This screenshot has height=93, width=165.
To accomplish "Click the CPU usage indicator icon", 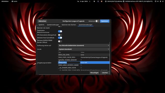I will (x=106, y=1).
